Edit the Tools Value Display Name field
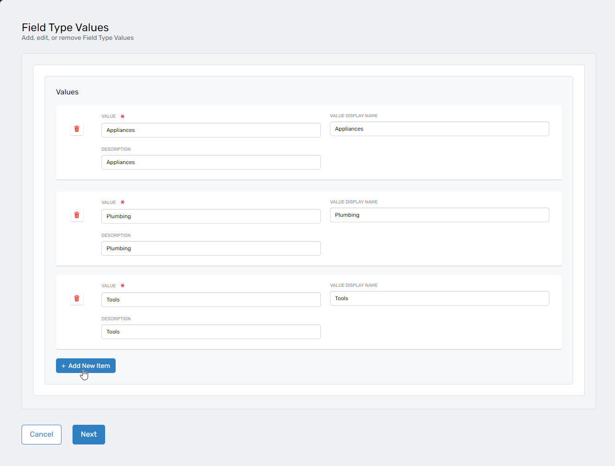 [x=439, y=298]
